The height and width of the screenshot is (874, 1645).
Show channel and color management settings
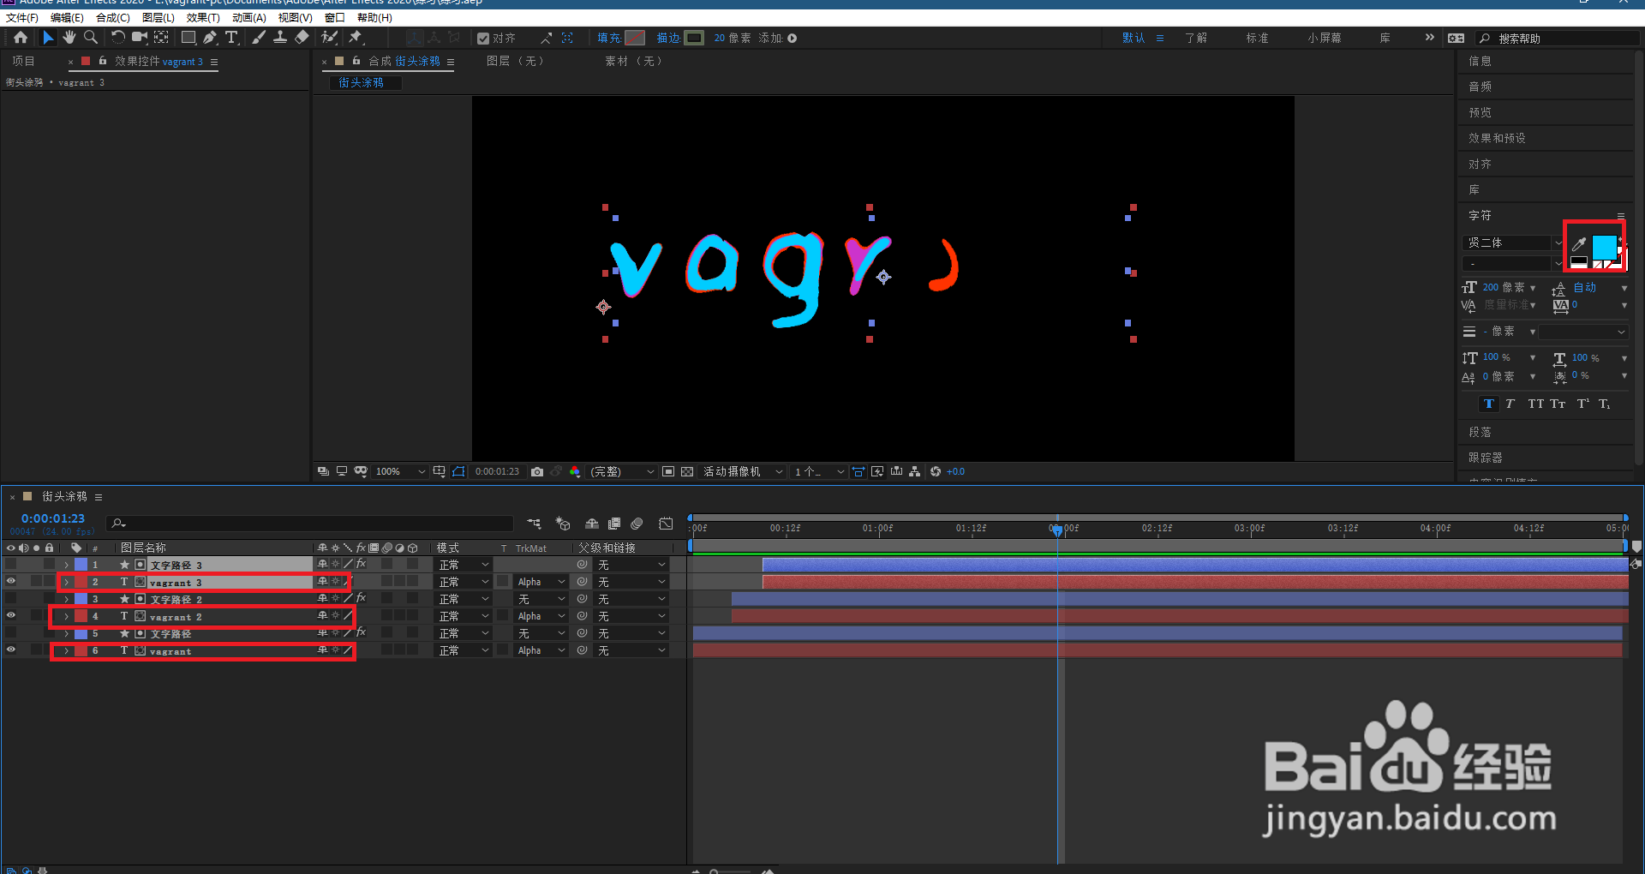pos(575,471)
